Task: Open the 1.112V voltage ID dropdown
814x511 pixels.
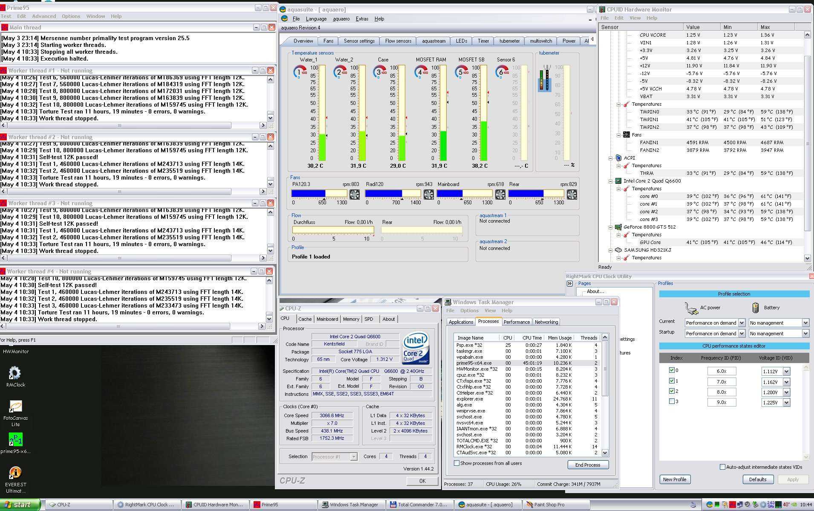Action: click(786, 372)
